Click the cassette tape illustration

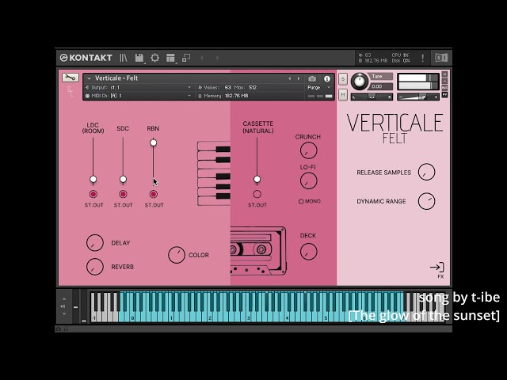[x=258, y=251]
